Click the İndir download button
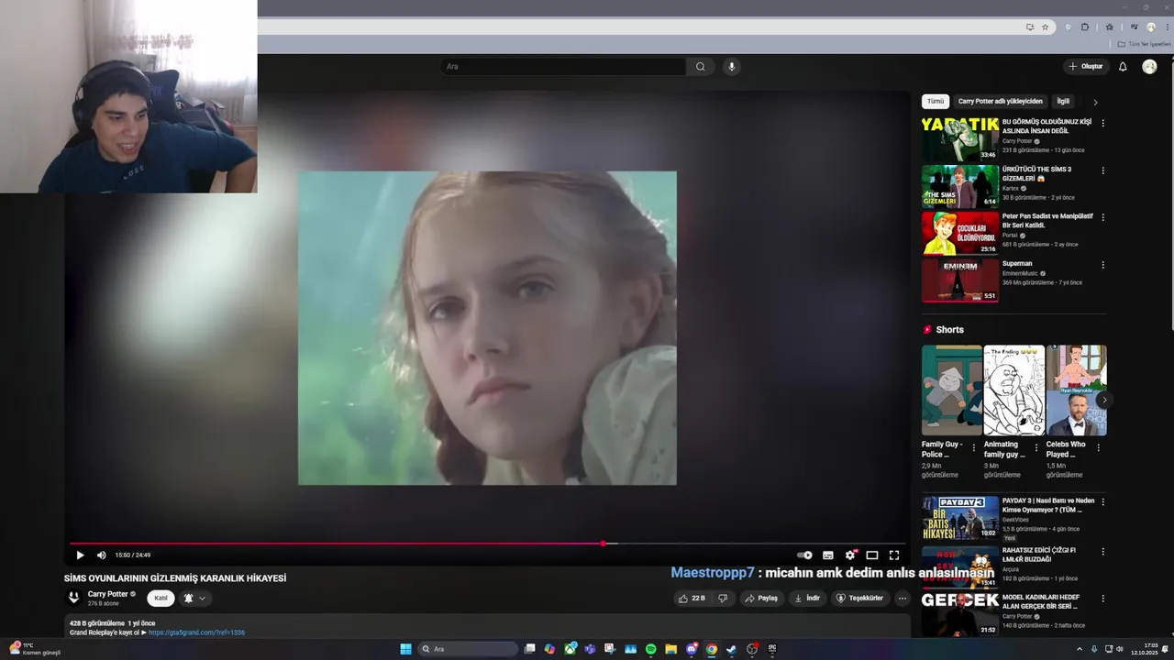 click(x=808, y=599)
